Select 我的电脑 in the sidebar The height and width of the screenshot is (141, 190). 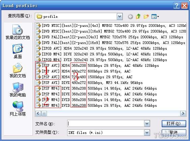tap(18, 90)
